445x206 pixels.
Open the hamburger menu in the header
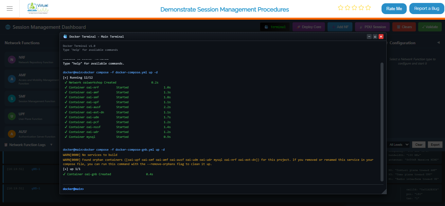(9, 9)
